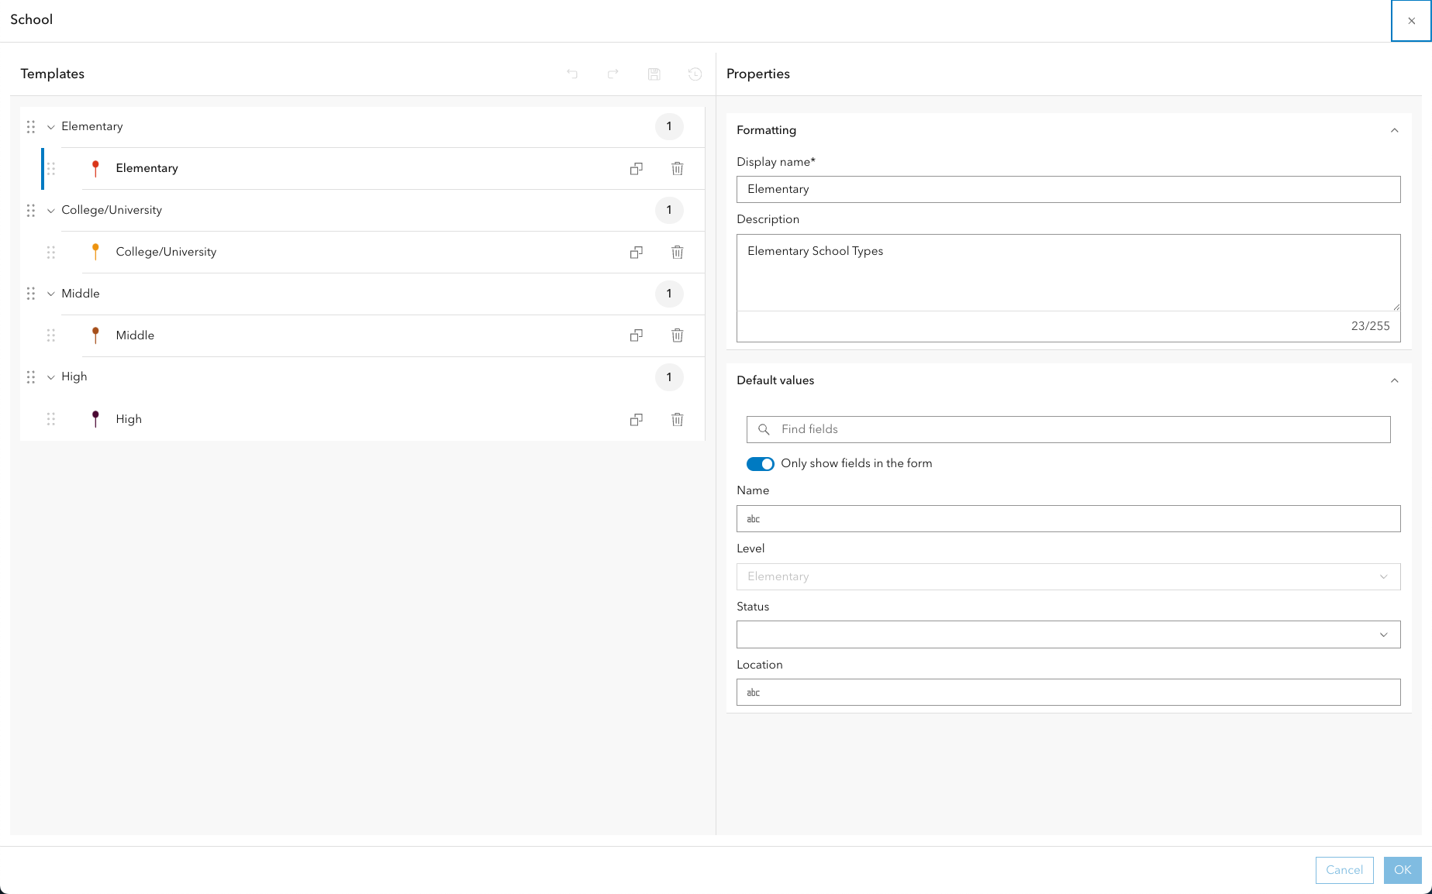1432x894 pixels.
Task: Click the search magnifier in Find fields
Action: pos(764,429)
